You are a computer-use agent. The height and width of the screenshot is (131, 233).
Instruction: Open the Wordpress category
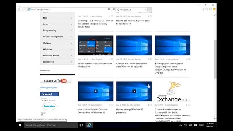[x=48, y=62]
